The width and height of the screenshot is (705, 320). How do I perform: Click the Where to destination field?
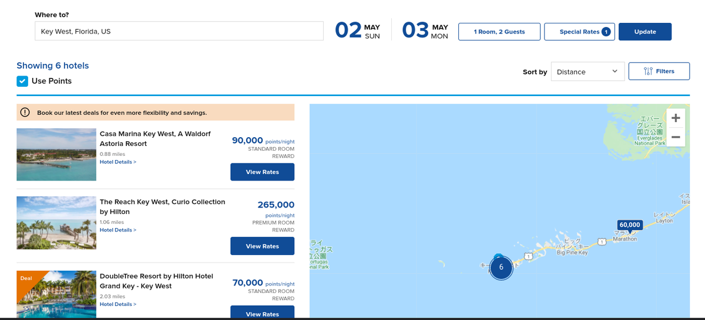coord(179,31)
